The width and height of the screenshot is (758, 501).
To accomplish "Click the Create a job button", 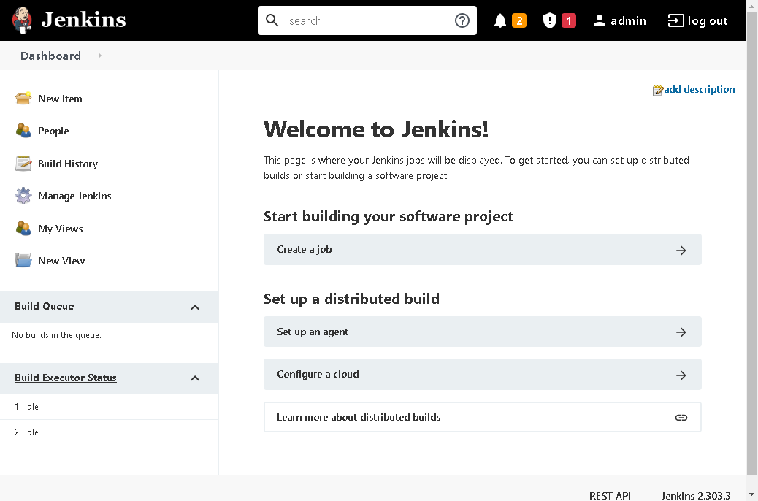I will point(483,250).
